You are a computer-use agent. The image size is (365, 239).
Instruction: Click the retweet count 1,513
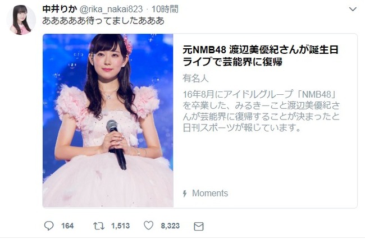(120, 226)
